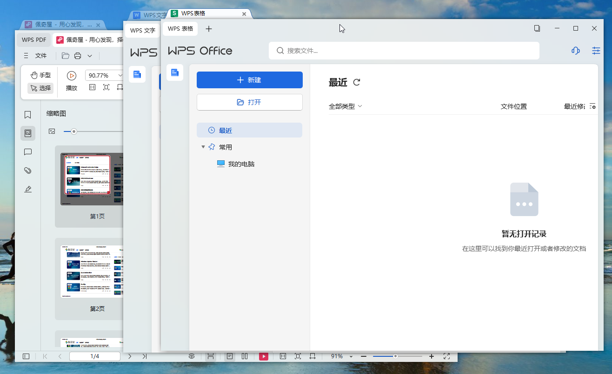This screenshot has width=612, height=374.
Task: Click the blue document icon in WPS 文字 sidebar
Action: point(137,74)
